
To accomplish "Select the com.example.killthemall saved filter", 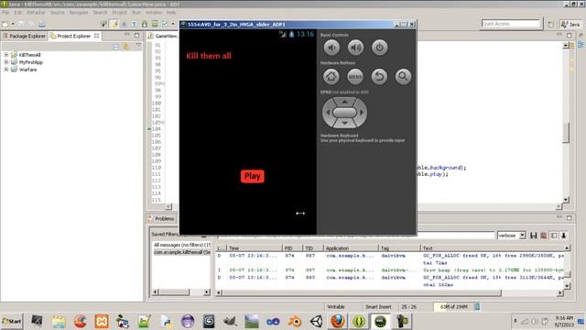I will [181, 252].
